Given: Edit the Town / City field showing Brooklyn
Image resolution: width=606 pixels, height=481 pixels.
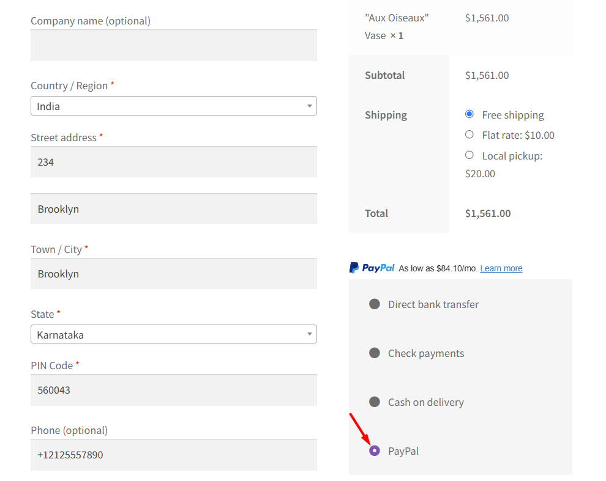Looking at the screenshot, I should point(173,273).
